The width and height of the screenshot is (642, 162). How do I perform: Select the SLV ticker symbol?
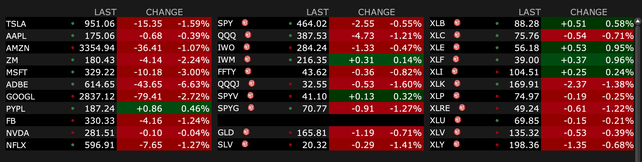[x=225, y=145]
